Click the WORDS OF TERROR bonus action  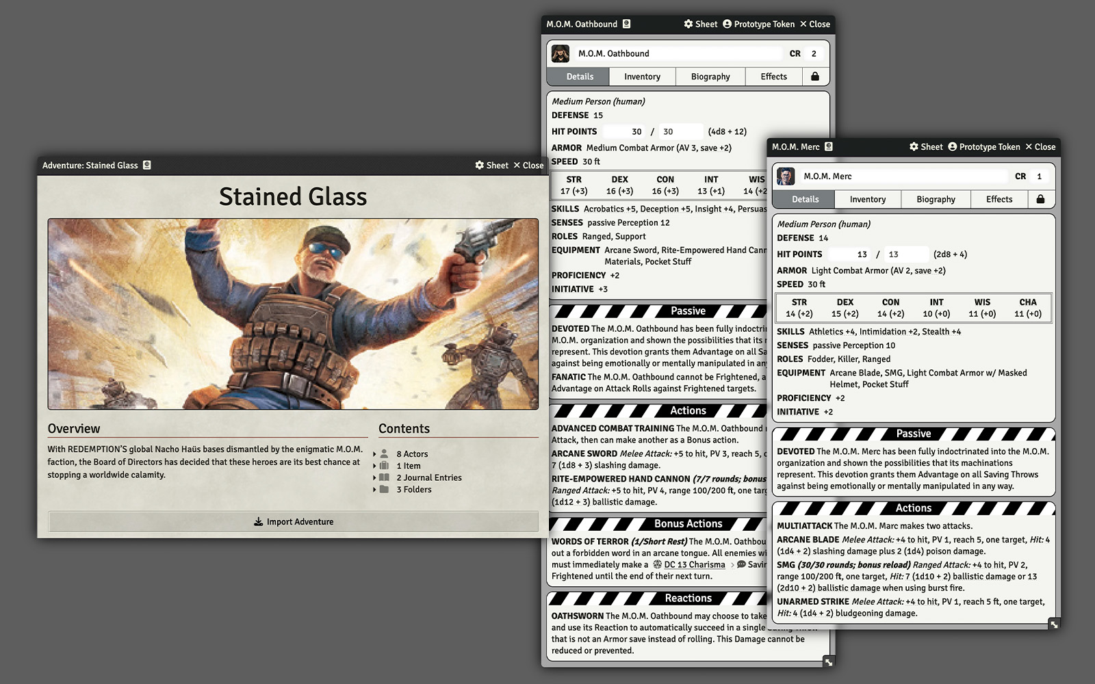590,541
